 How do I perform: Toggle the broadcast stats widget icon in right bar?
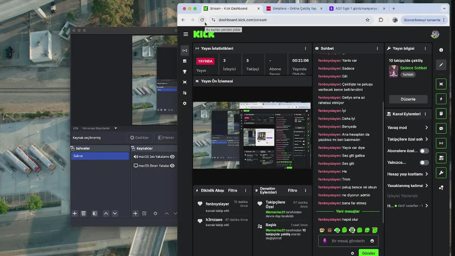441,143
